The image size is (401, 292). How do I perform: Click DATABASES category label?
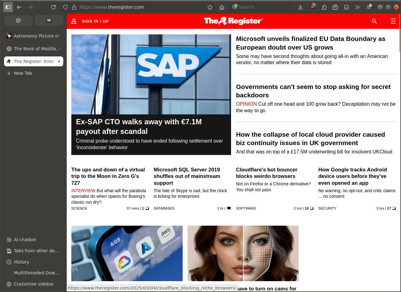click(x=164, y=208)
